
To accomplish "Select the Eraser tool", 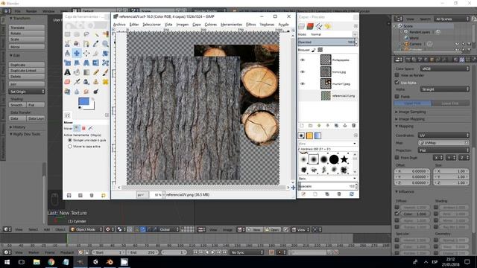I will click(x=67, y=82).
